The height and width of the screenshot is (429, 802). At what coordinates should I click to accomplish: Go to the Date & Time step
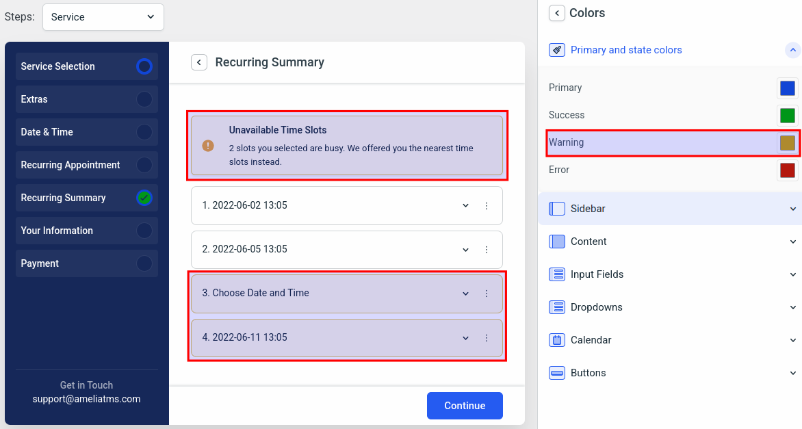pos(47,132)
